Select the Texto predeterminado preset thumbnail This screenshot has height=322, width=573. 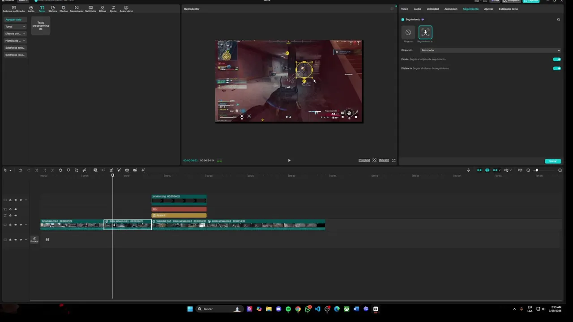click(x=41, y=26)
